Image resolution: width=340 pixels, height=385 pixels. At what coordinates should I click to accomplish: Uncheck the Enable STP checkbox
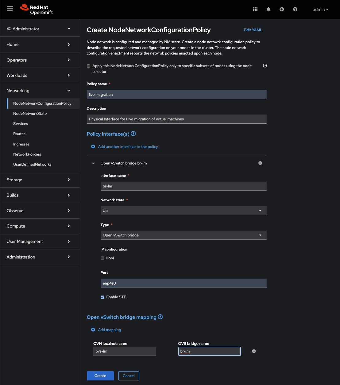(102, 297)
